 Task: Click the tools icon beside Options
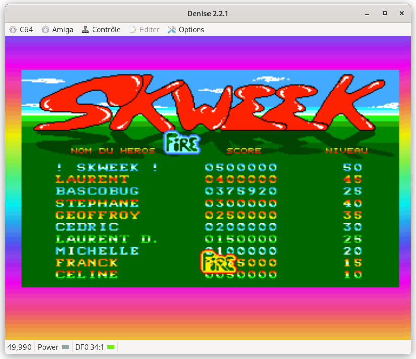(171, 30)
